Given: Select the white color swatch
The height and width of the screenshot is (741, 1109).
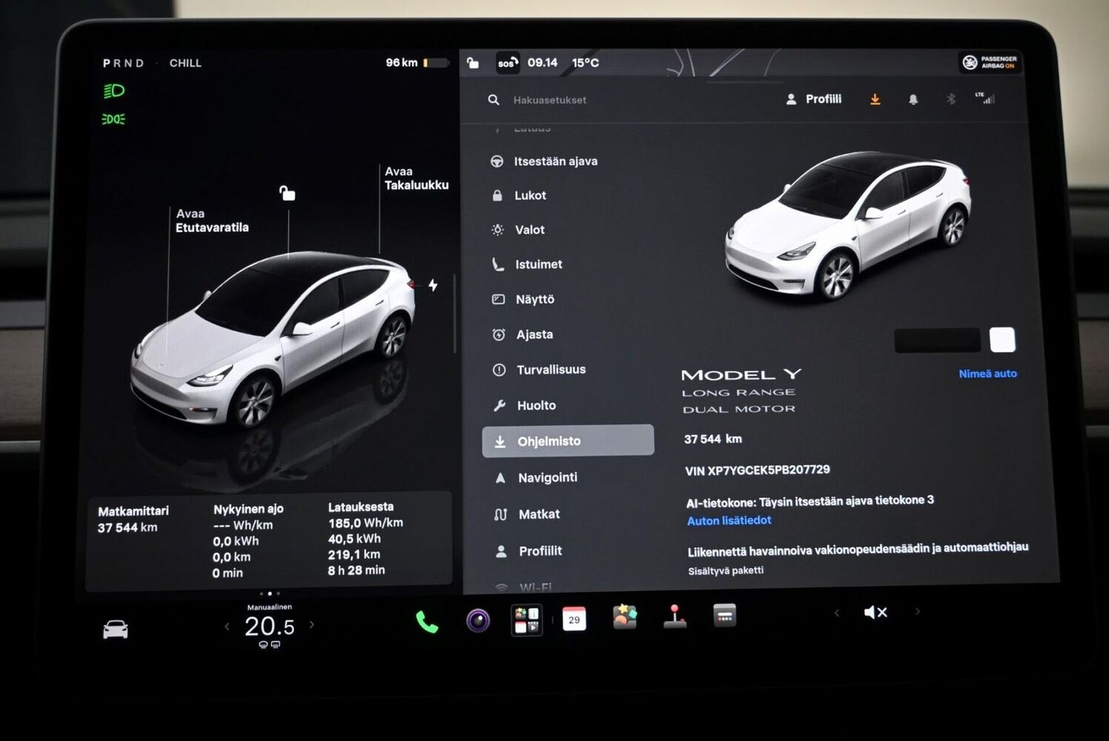Looking at the screenshot, I should pos(1002,339).
